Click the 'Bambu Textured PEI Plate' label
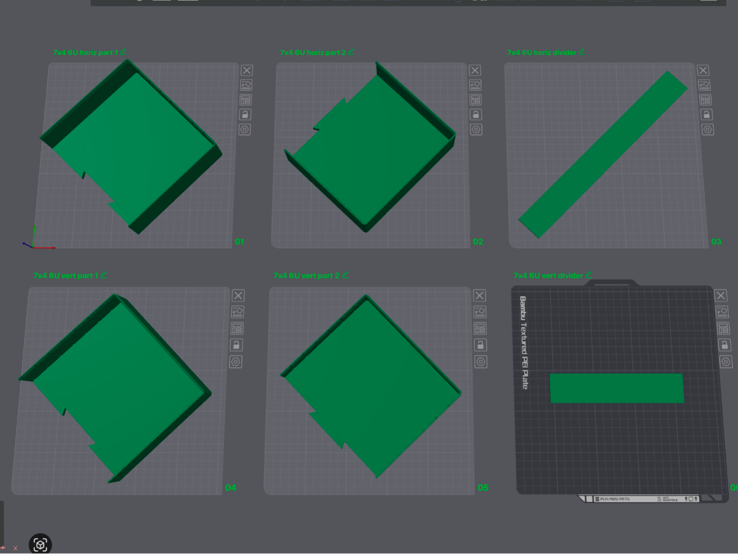This screenshot has width=738, height=554. tap(523, 342)
